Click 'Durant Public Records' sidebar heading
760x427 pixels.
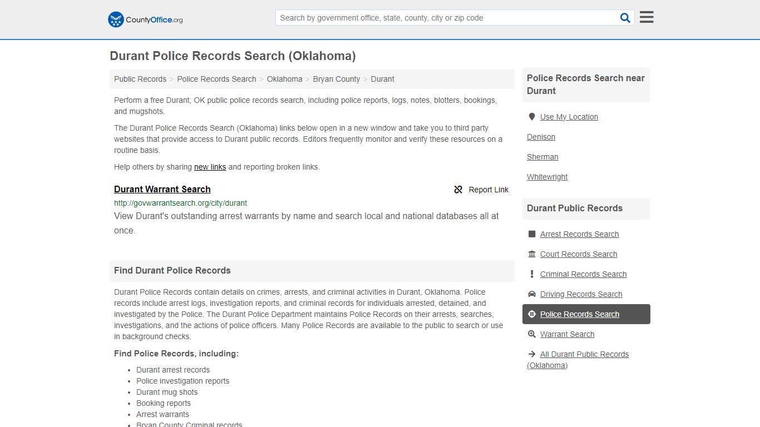[575, 208]
